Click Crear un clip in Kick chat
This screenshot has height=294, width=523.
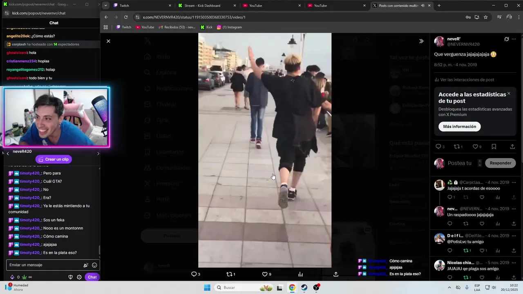click(54, 159)
